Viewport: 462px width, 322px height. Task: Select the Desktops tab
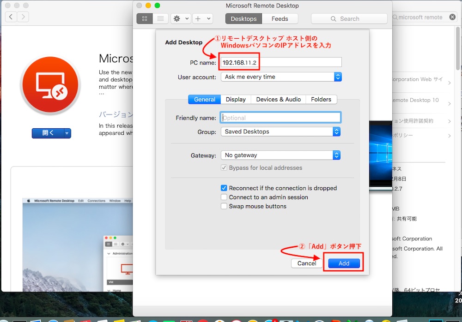243,18
